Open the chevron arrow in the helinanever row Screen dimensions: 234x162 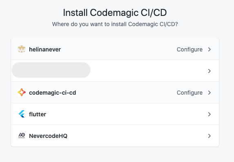[x=209, y=49]
